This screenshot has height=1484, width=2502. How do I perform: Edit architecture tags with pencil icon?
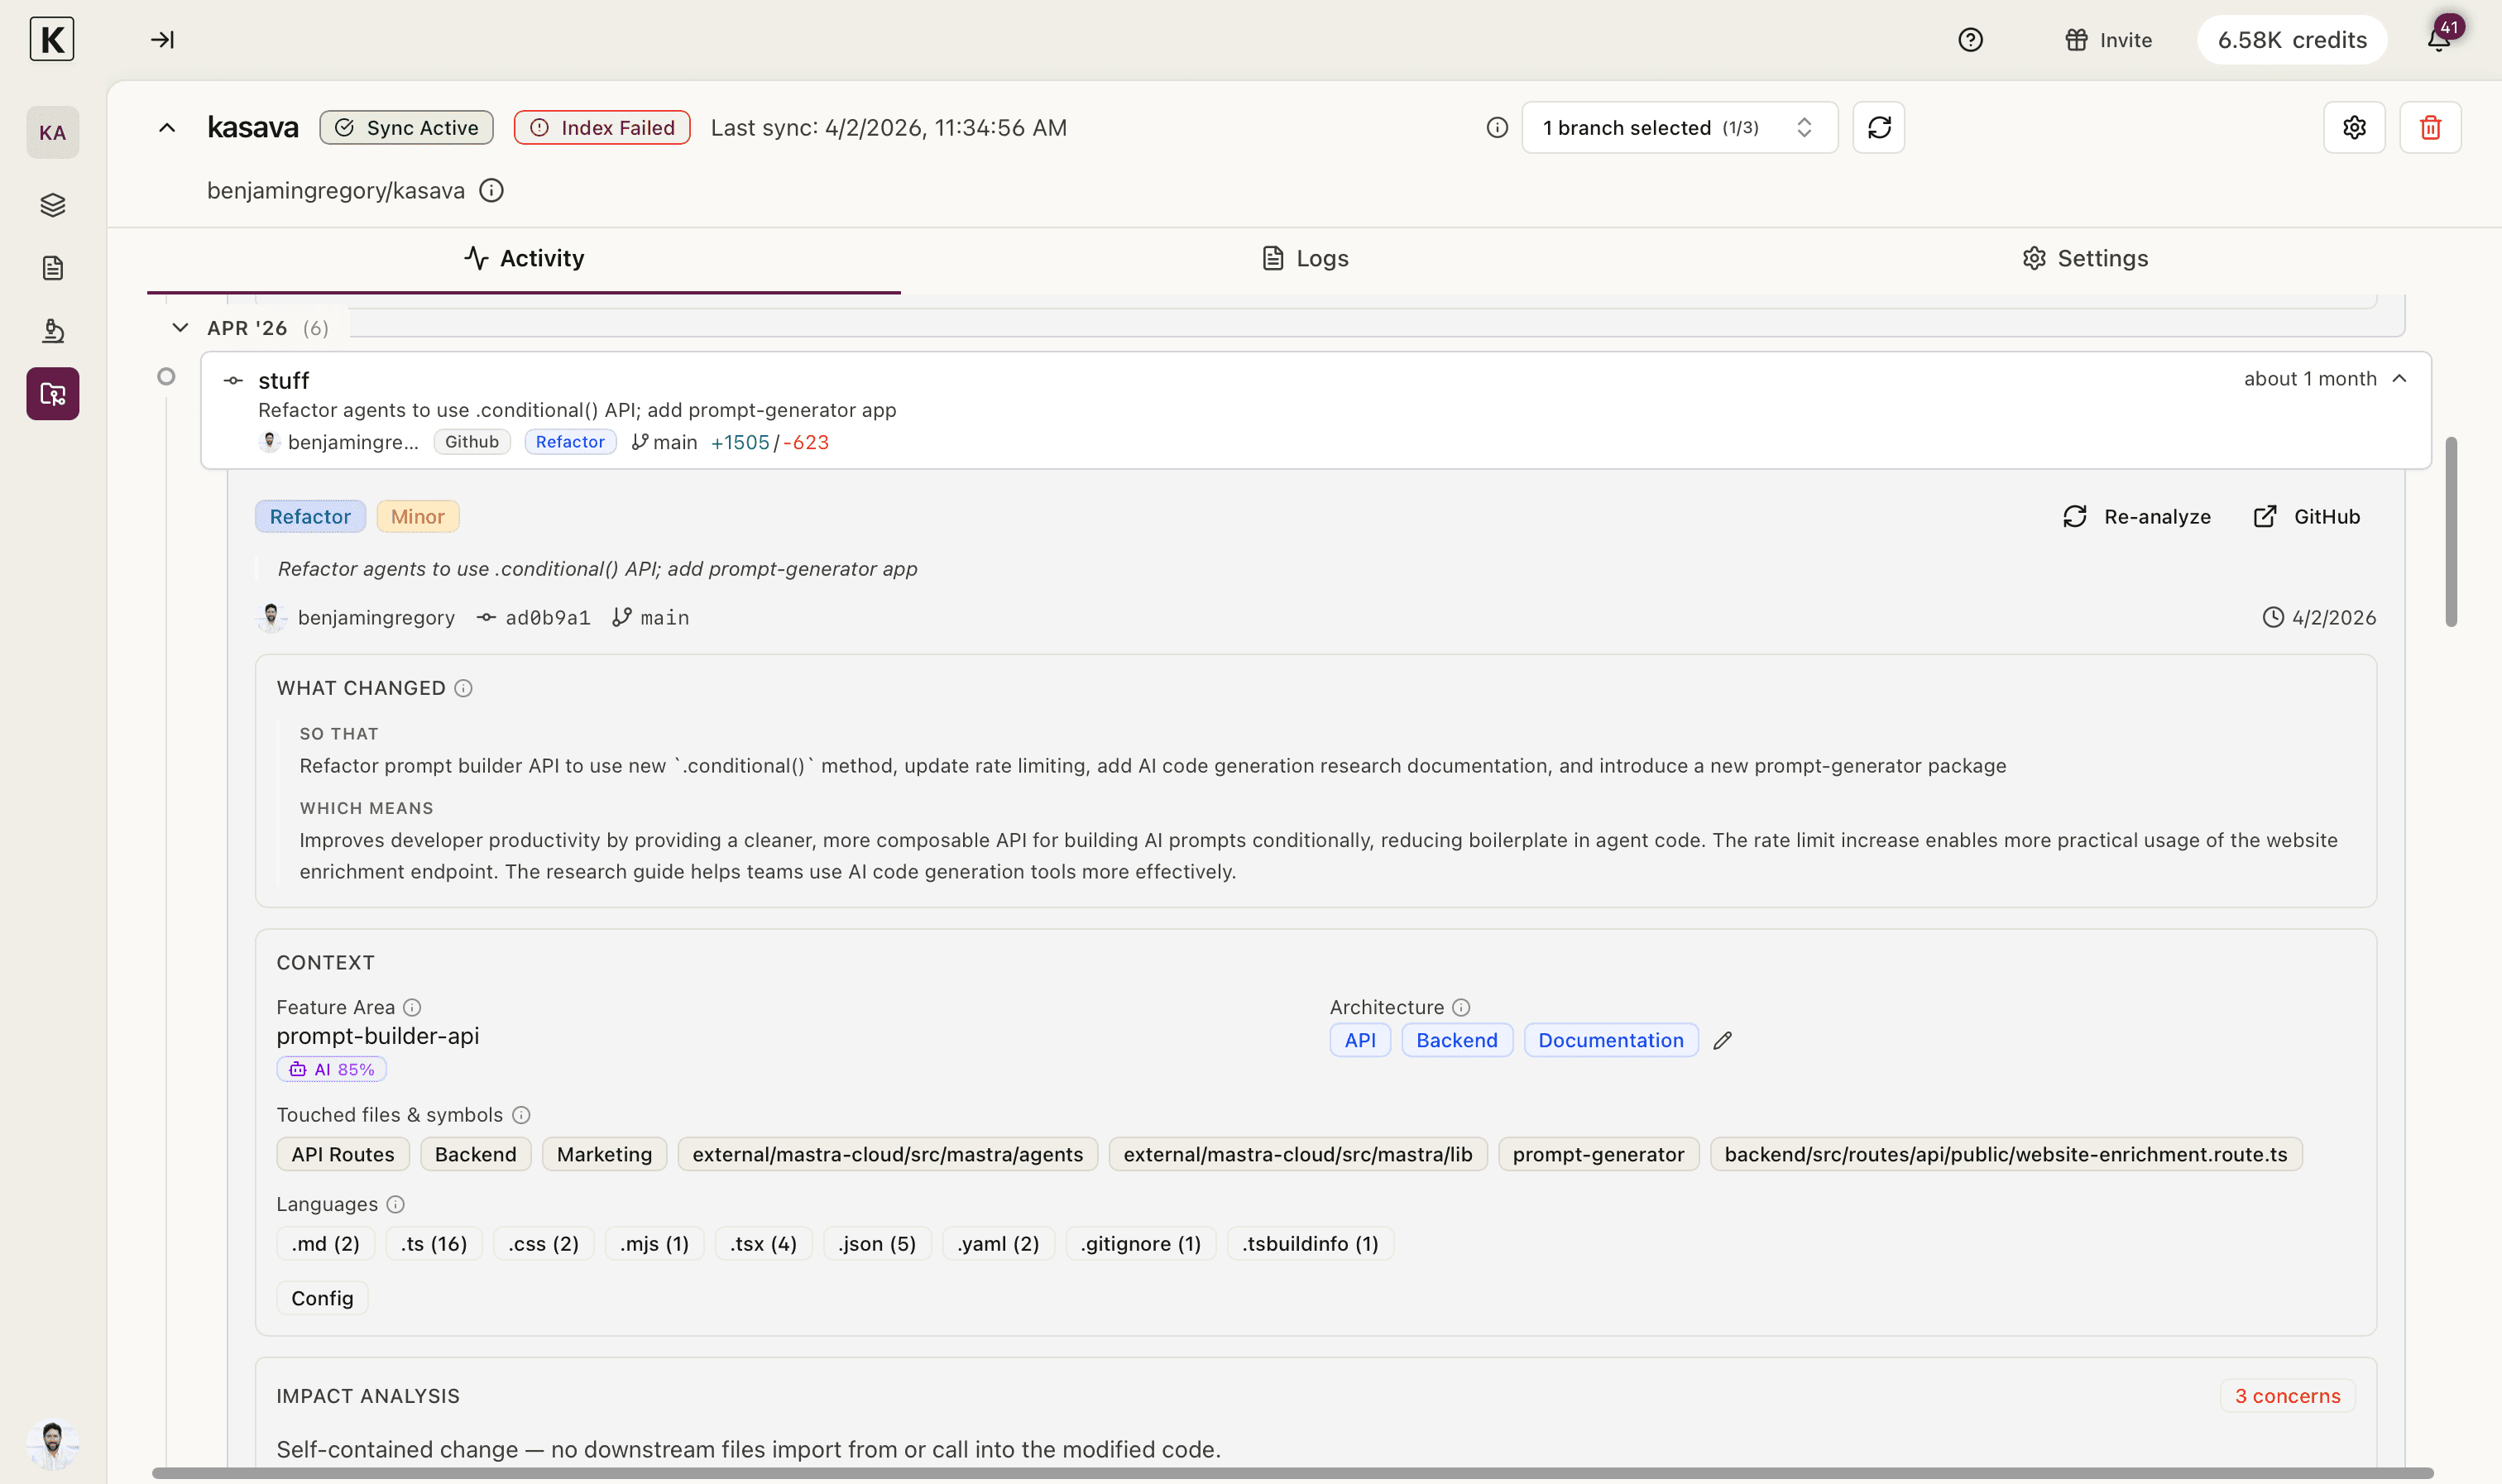click(1722, 1041)
